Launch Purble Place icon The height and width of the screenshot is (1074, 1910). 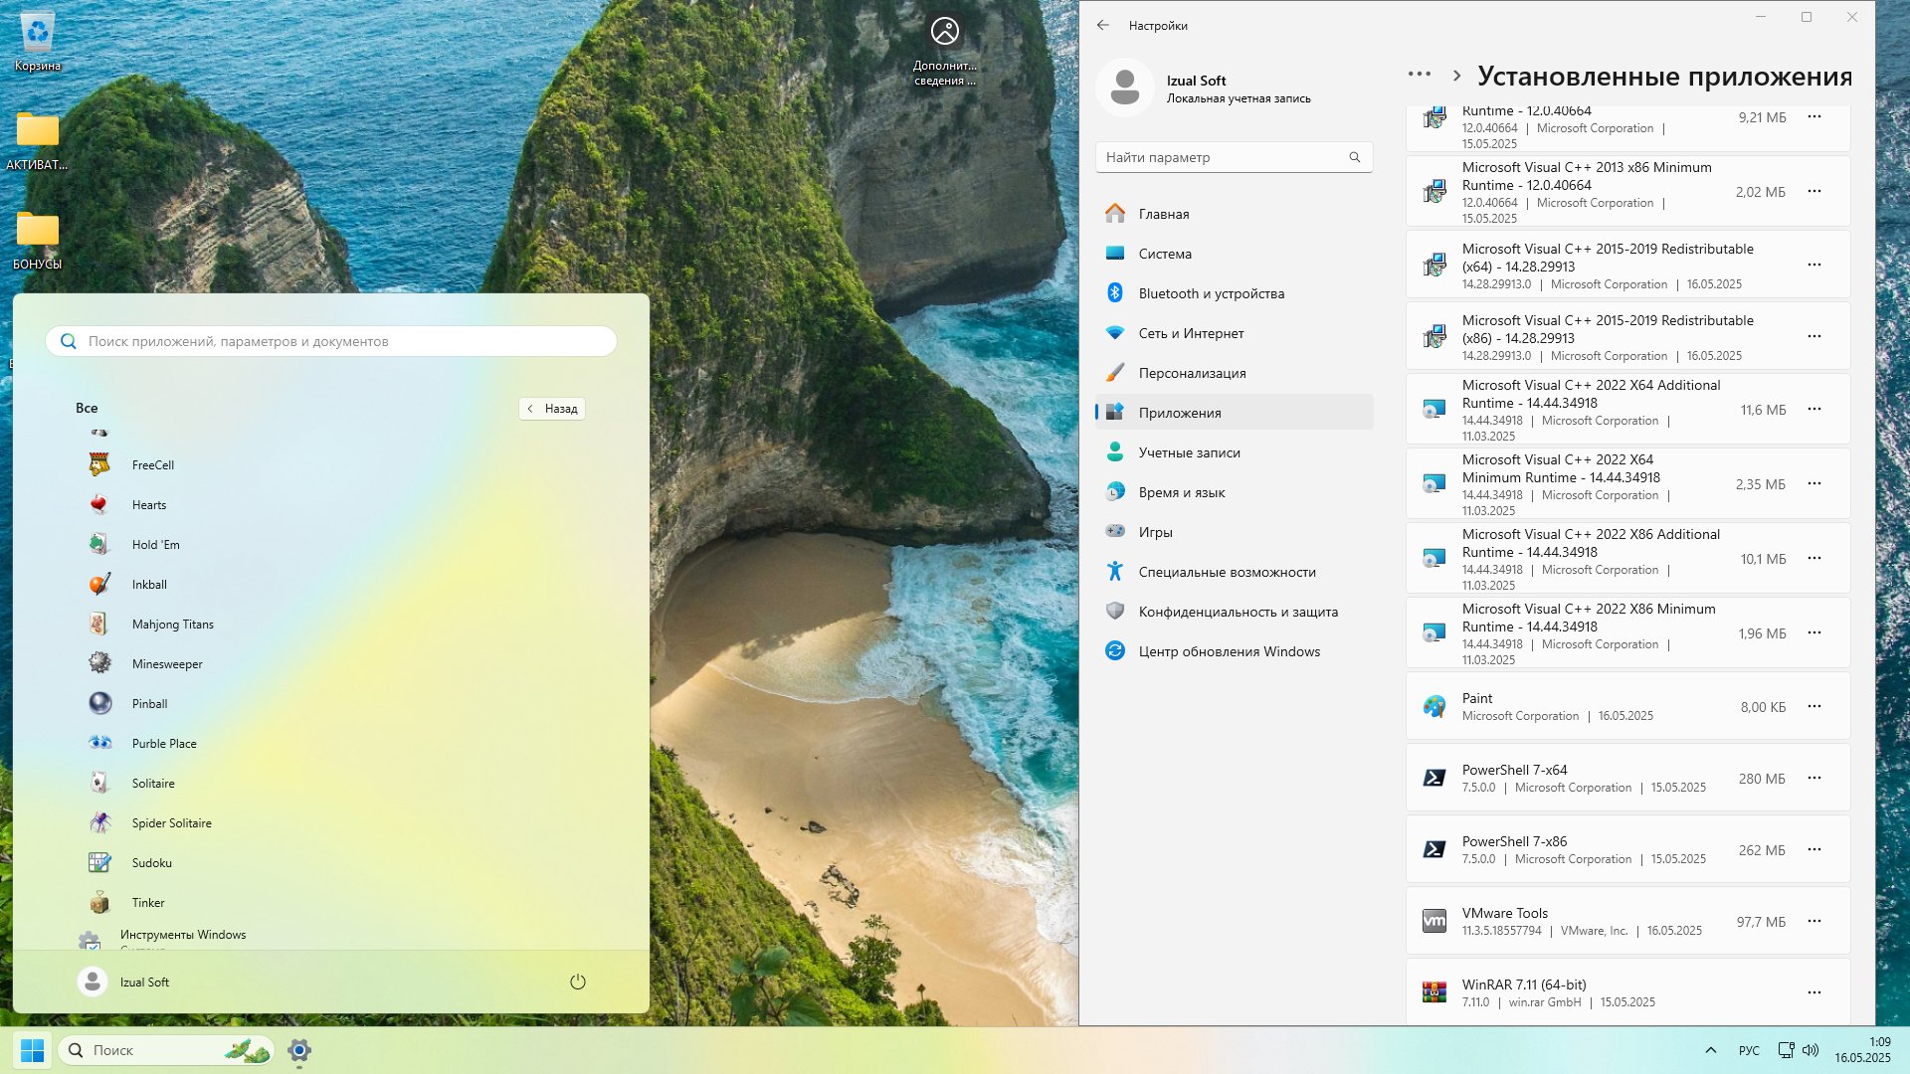99,743
